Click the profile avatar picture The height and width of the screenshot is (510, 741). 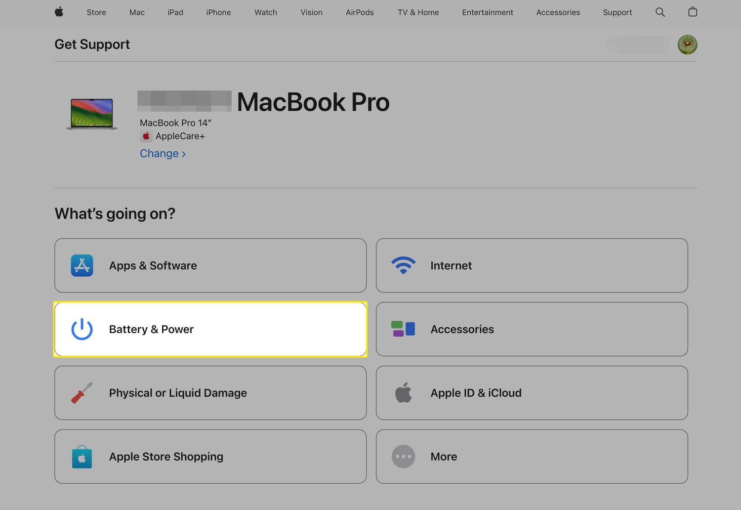coord(687,45)
